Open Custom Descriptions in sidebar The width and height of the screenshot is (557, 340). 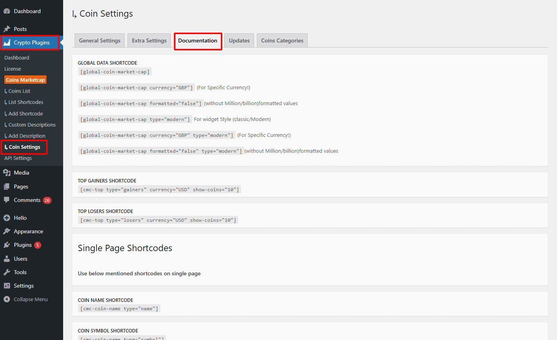[32, 125]
